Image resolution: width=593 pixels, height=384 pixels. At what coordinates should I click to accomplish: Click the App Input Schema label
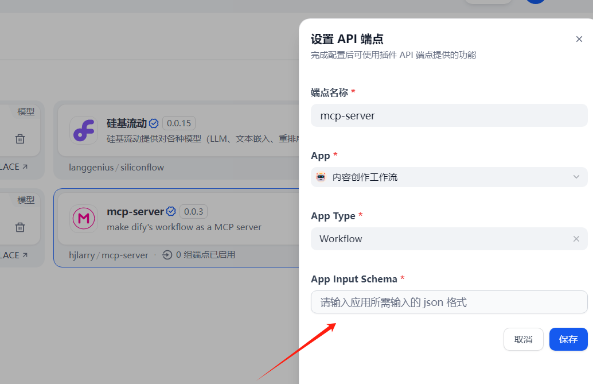[x=354, y=279]
